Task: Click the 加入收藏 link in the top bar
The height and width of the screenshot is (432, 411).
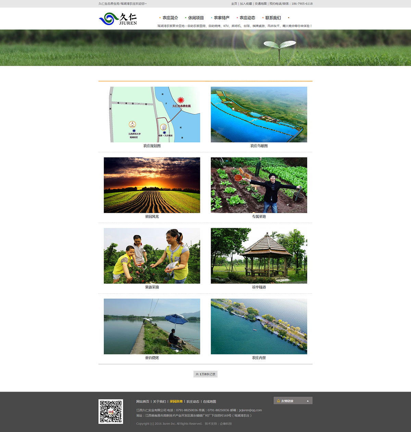Action: click(246, 4)
